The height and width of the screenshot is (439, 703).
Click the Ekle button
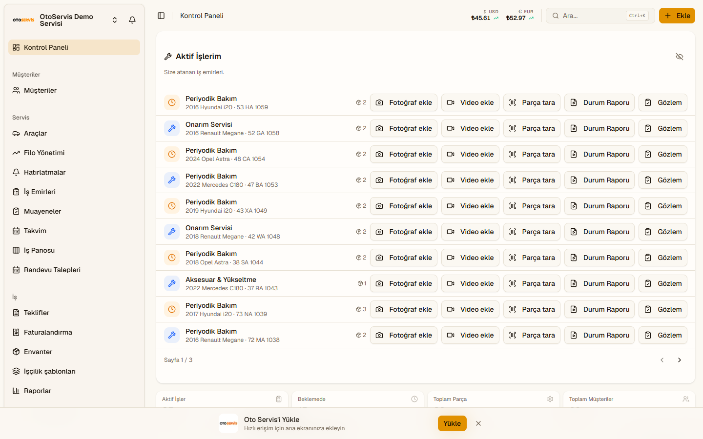[677, 16]
